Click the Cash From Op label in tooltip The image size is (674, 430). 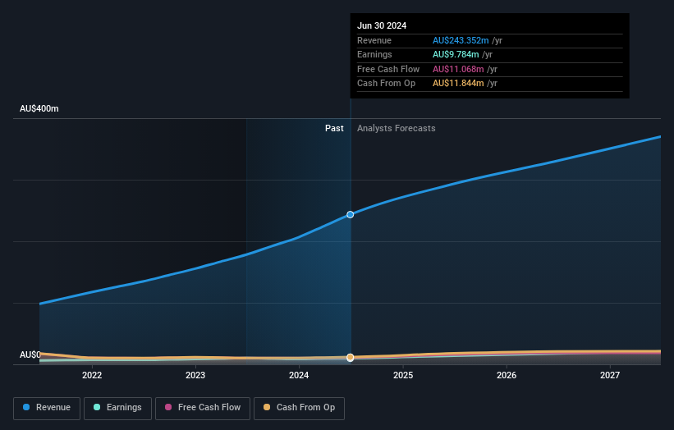pyautogui.click(x=386, y=84)
